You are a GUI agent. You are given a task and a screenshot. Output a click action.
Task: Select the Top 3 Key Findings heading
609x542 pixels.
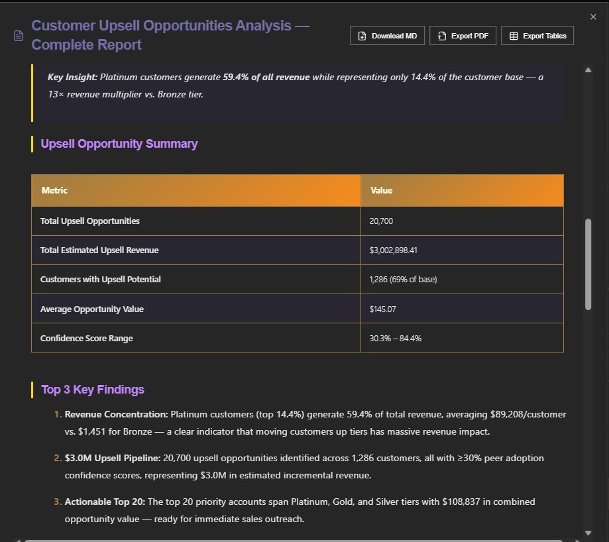click(x=93, y=390)
